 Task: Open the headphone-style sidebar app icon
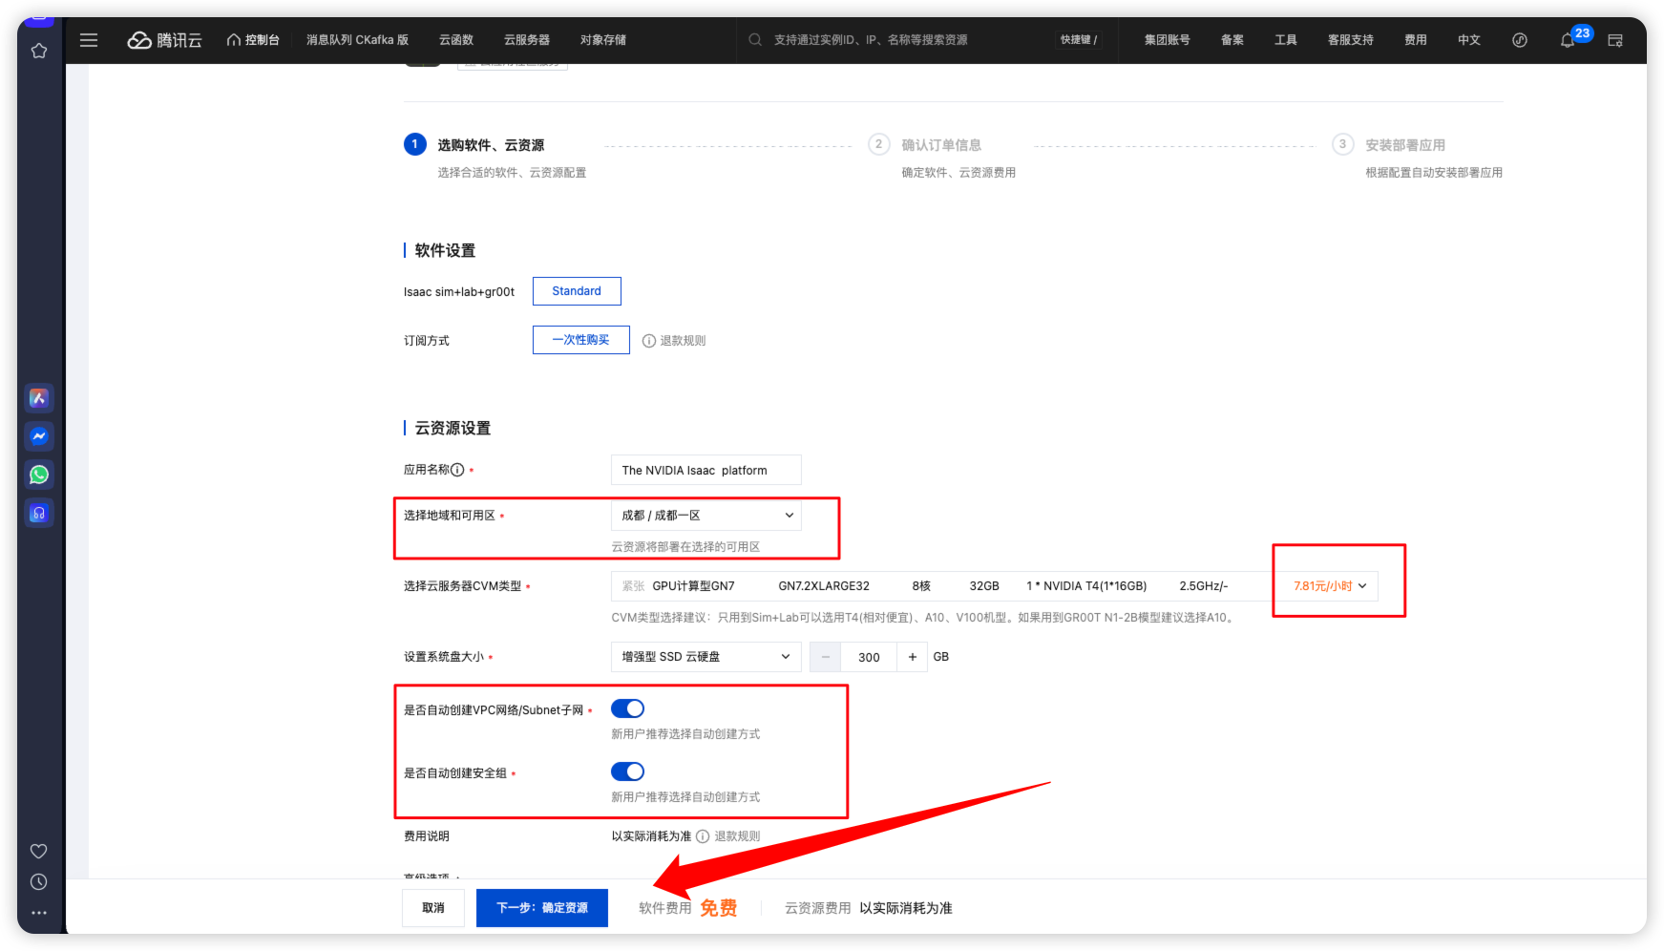pos(39,513)
